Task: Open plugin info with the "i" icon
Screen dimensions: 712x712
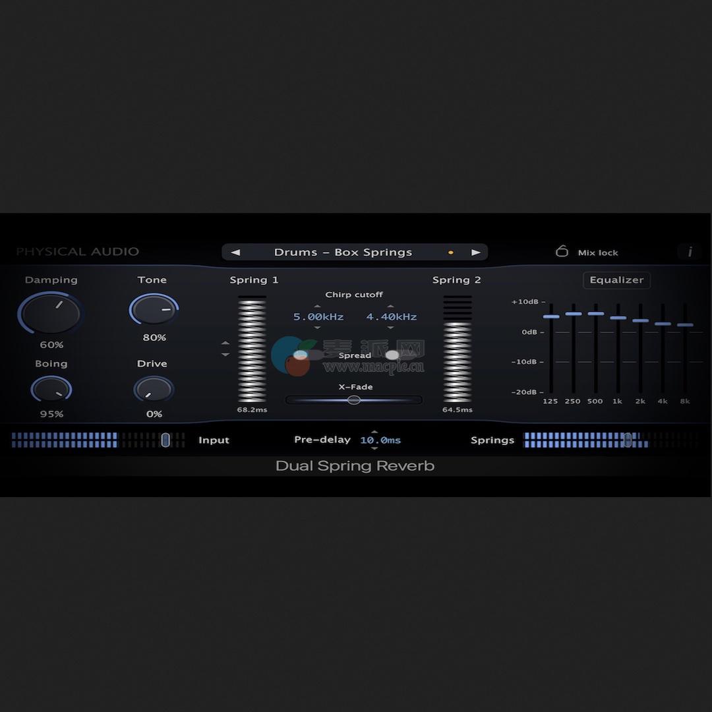Action: [690, 252]
